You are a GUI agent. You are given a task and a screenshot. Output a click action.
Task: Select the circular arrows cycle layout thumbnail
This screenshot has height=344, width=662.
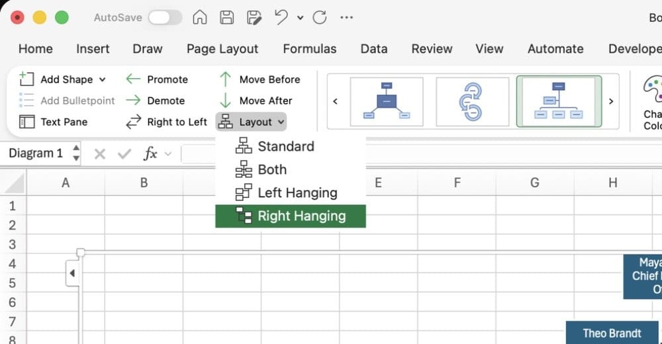pos(473,101)
